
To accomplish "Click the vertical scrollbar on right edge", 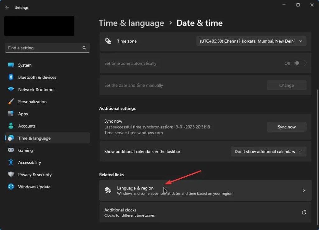I will [318, 157].
